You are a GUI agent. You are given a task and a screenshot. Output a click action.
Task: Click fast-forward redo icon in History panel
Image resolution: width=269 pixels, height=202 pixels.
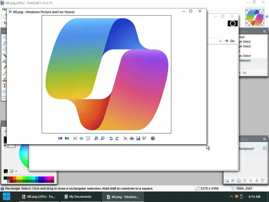(x=245, y=73)
